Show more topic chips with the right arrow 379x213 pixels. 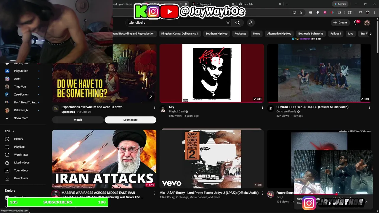tap(370, 33)
